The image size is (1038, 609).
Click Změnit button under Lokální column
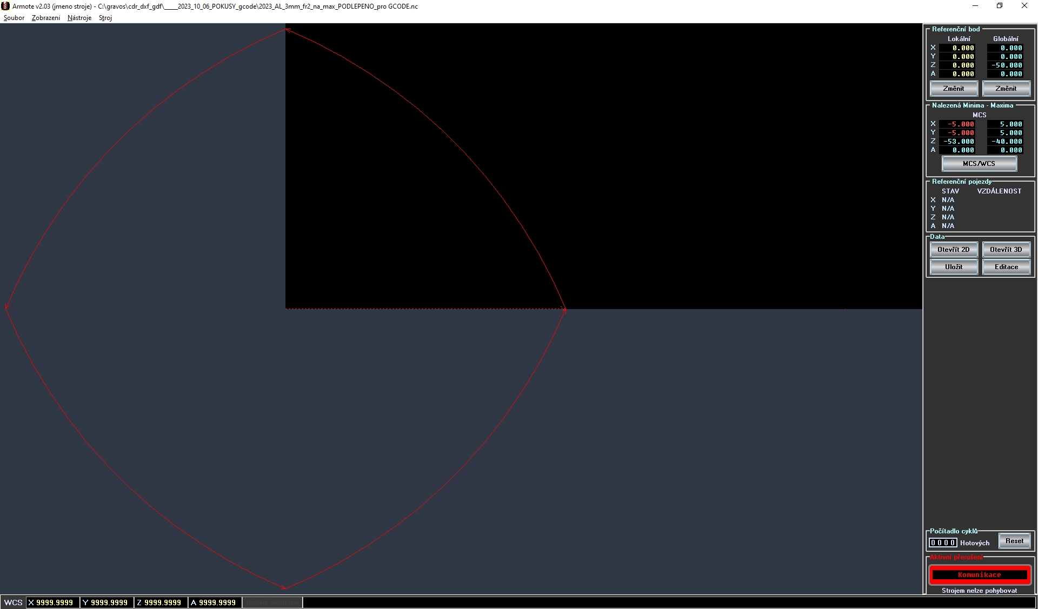954,89
